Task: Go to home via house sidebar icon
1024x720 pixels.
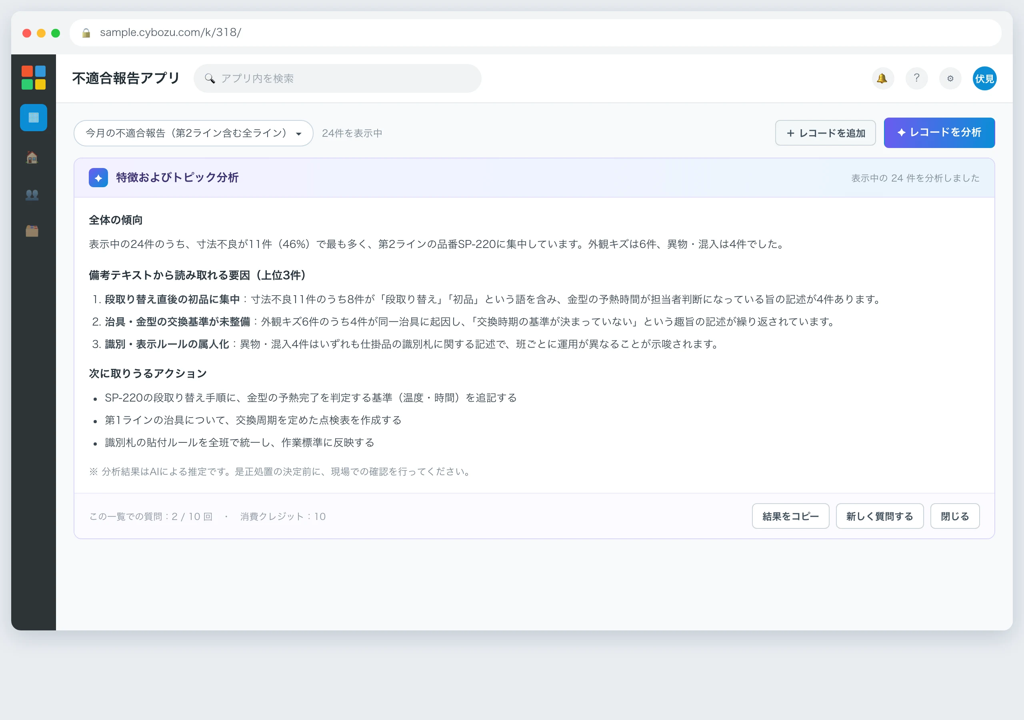Action: coord(32,158)
